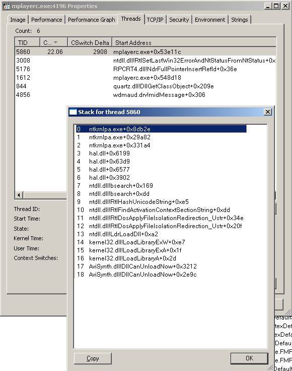Click OK in the stack dialog
This screenshot has width=292, height=371.
(249, 358)
